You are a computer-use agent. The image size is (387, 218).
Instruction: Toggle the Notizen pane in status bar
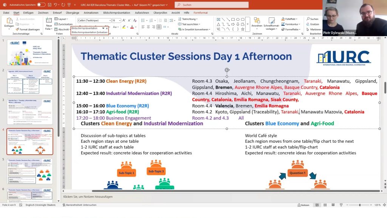[x=303, y=205]
